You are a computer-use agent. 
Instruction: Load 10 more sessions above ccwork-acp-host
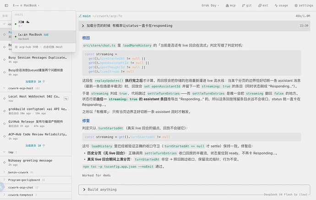35,81
